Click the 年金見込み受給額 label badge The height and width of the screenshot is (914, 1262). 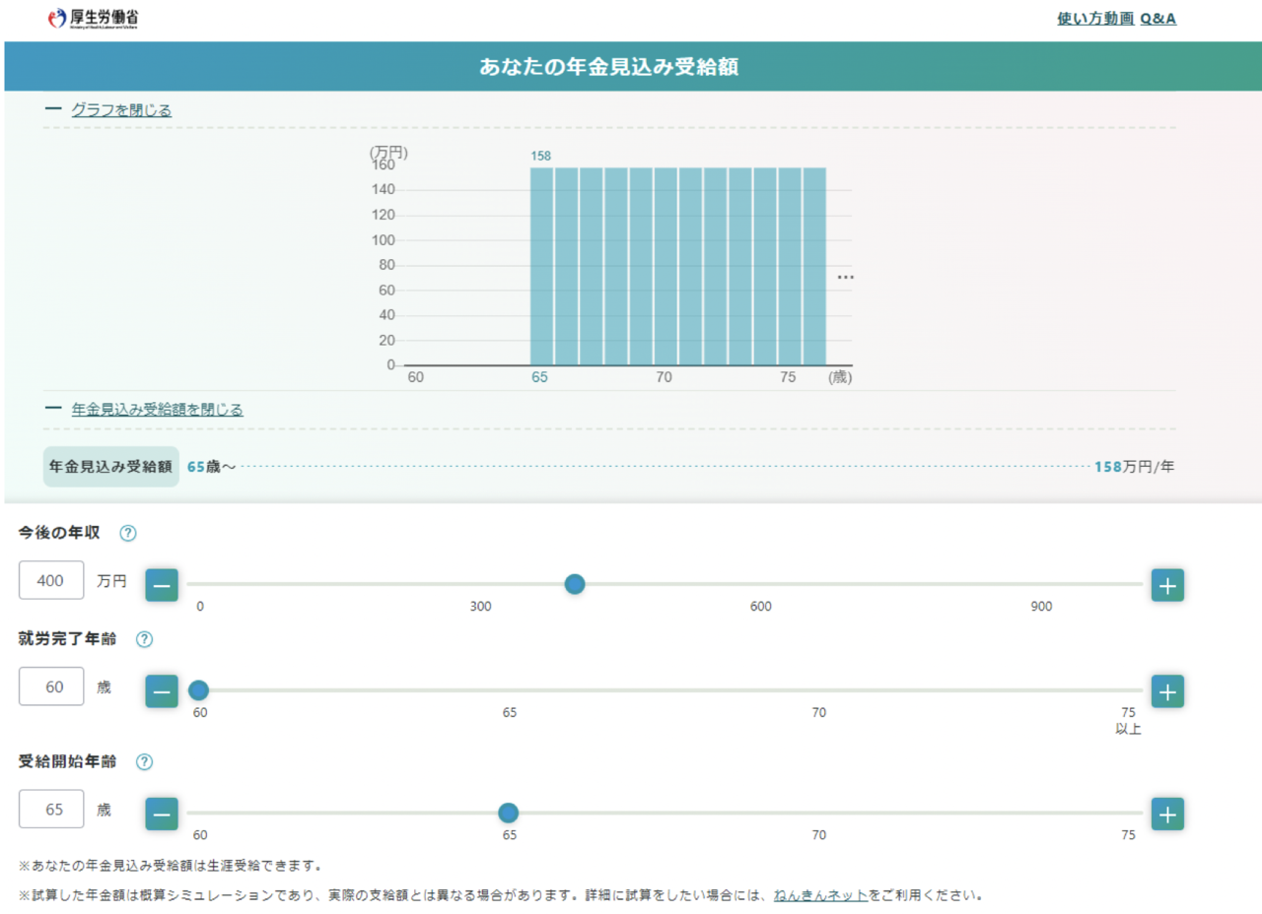coord(111,467)
